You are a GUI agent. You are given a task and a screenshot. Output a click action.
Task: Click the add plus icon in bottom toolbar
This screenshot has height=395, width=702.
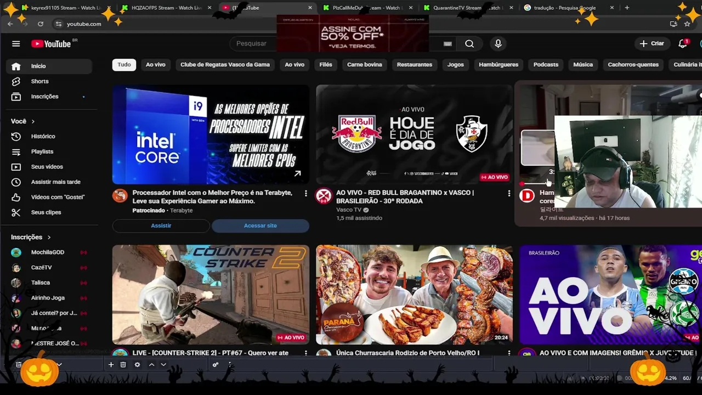pyautogui.click(x=111, y=365)
